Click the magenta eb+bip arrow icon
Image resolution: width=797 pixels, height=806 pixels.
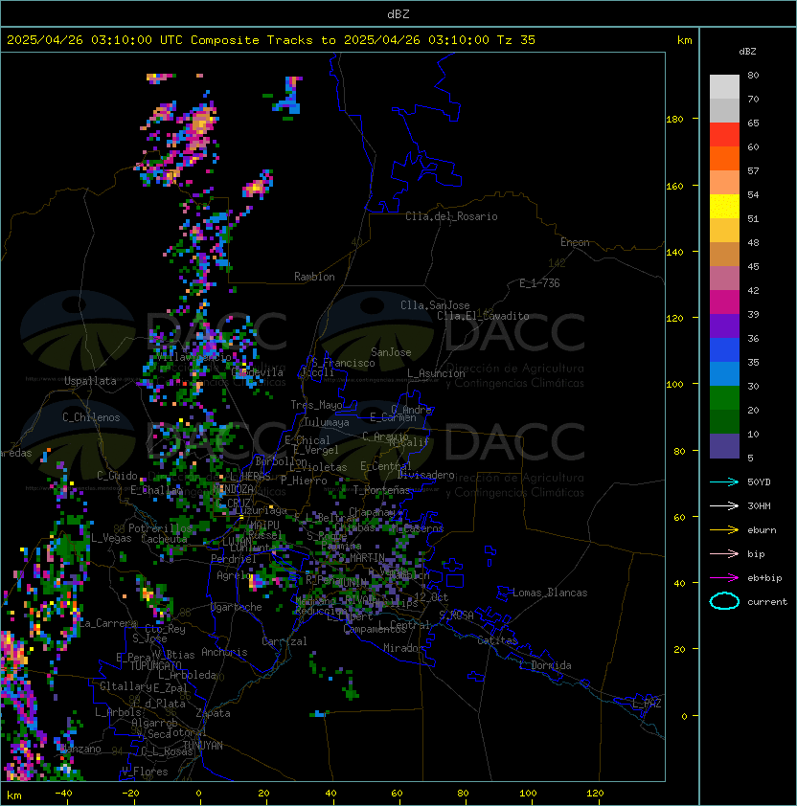point(724,578)
